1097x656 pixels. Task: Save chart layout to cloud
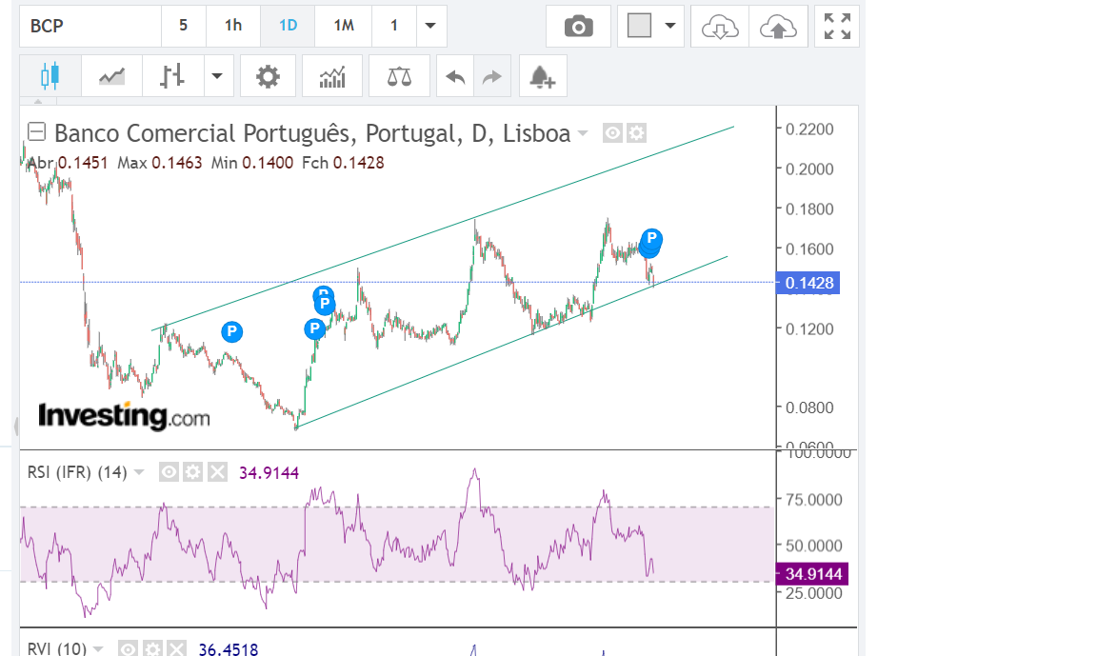[x=778, y=27]
